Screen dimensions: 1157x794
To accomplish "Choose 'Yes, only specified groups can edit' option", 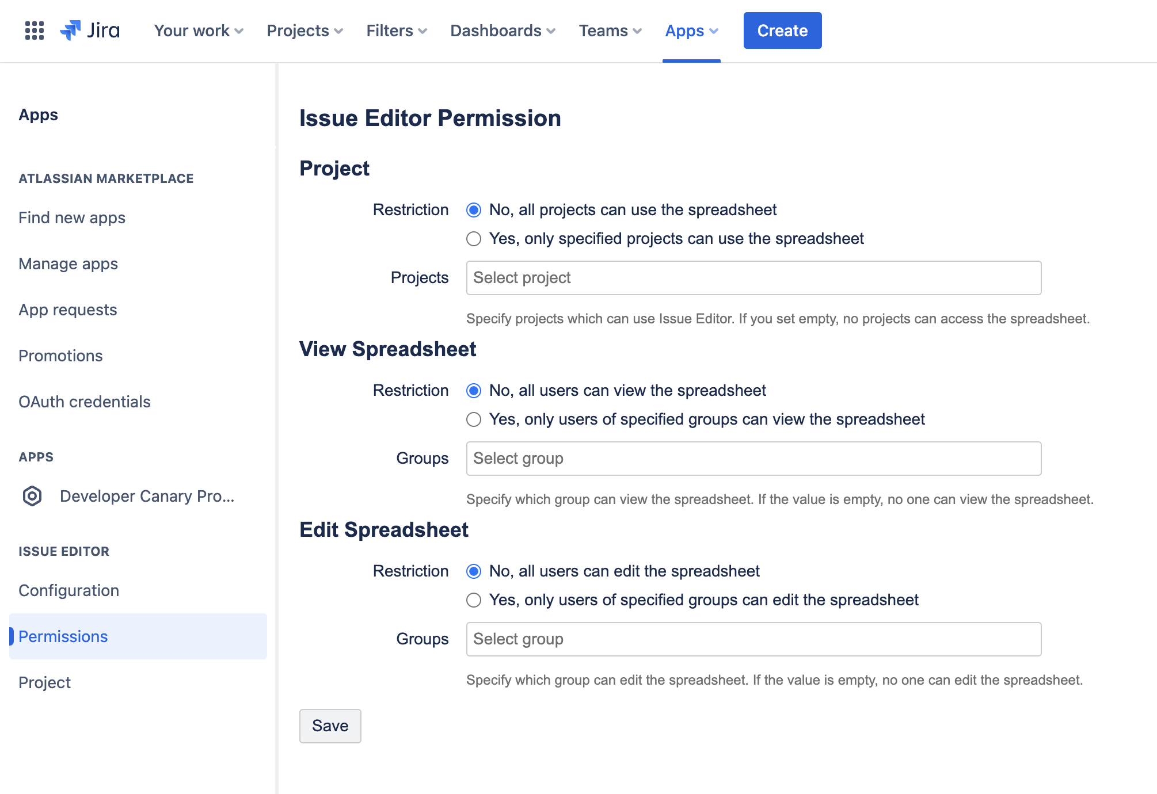I will [474, 600].
